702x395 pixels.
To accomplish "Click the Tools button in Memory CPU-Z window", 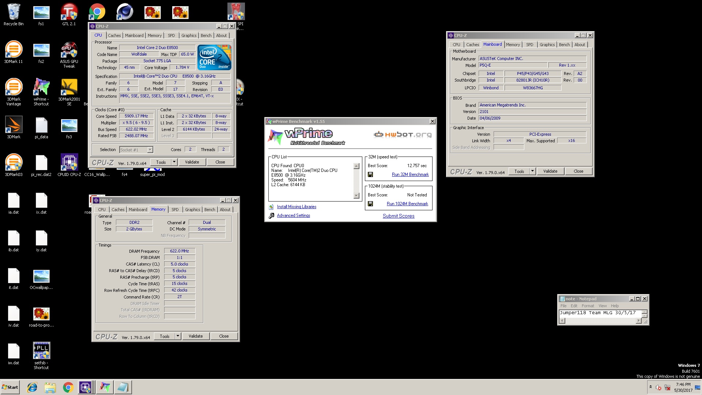I will [165, 336].
